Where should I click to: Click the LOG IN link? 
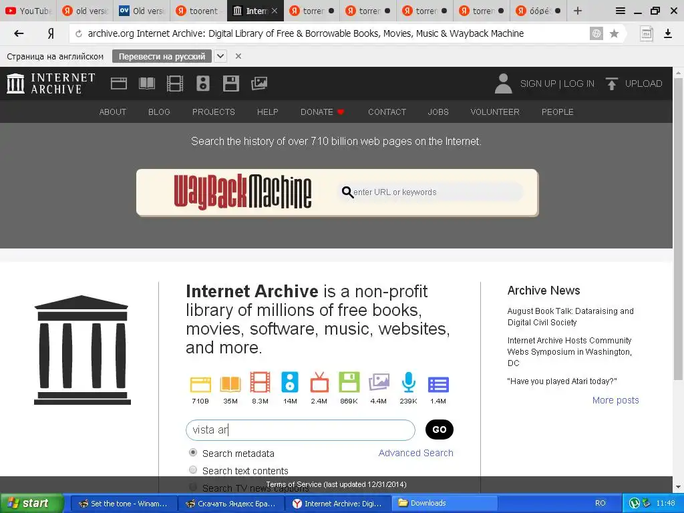pos(579,83)
